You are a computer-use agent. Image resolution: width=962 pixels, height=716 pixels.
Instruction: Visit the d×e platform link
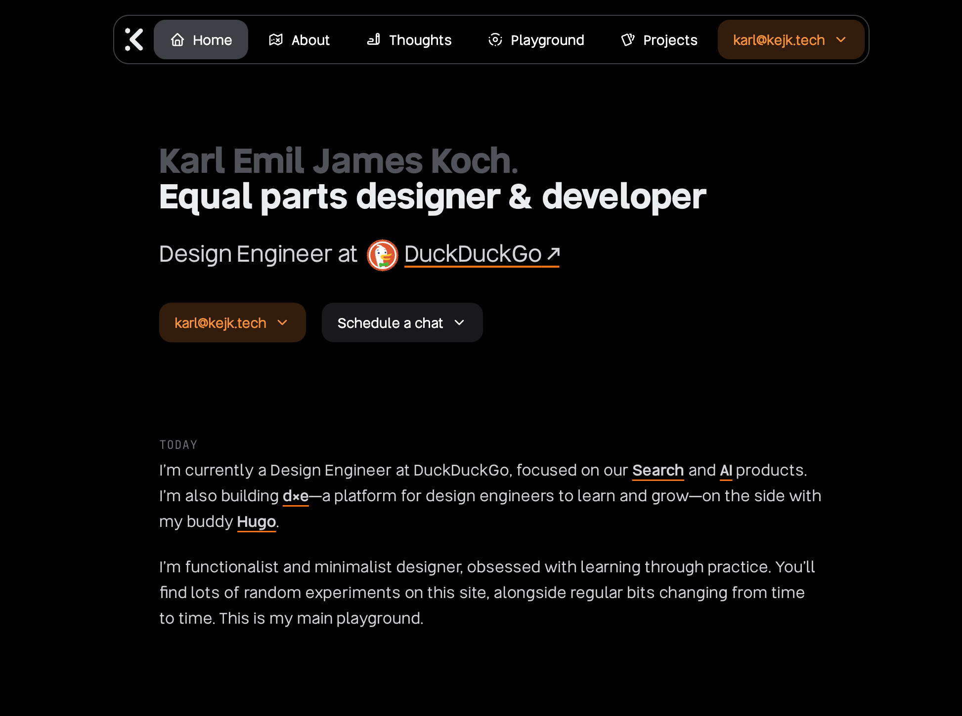point(295,496)
